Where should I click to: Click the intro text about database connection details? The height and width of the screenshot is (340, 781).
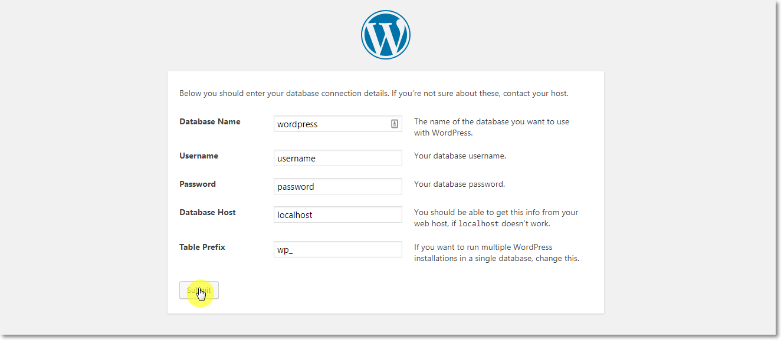(373, 94)
